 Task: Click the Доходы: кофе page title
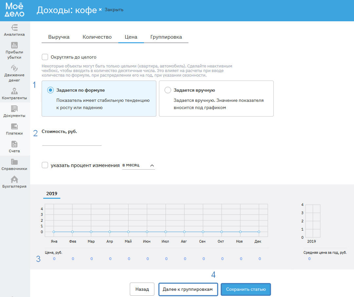67,10
